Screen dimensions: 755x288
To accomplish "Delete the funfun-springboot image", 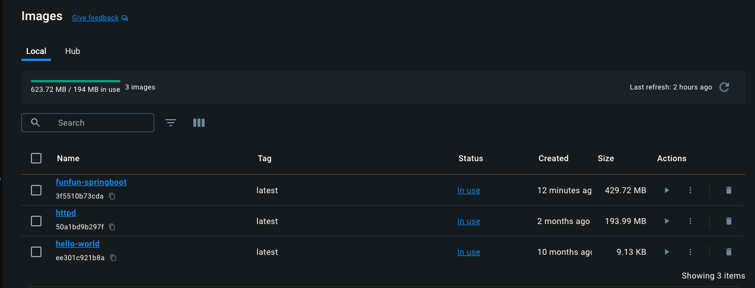I will coord(729,190).
